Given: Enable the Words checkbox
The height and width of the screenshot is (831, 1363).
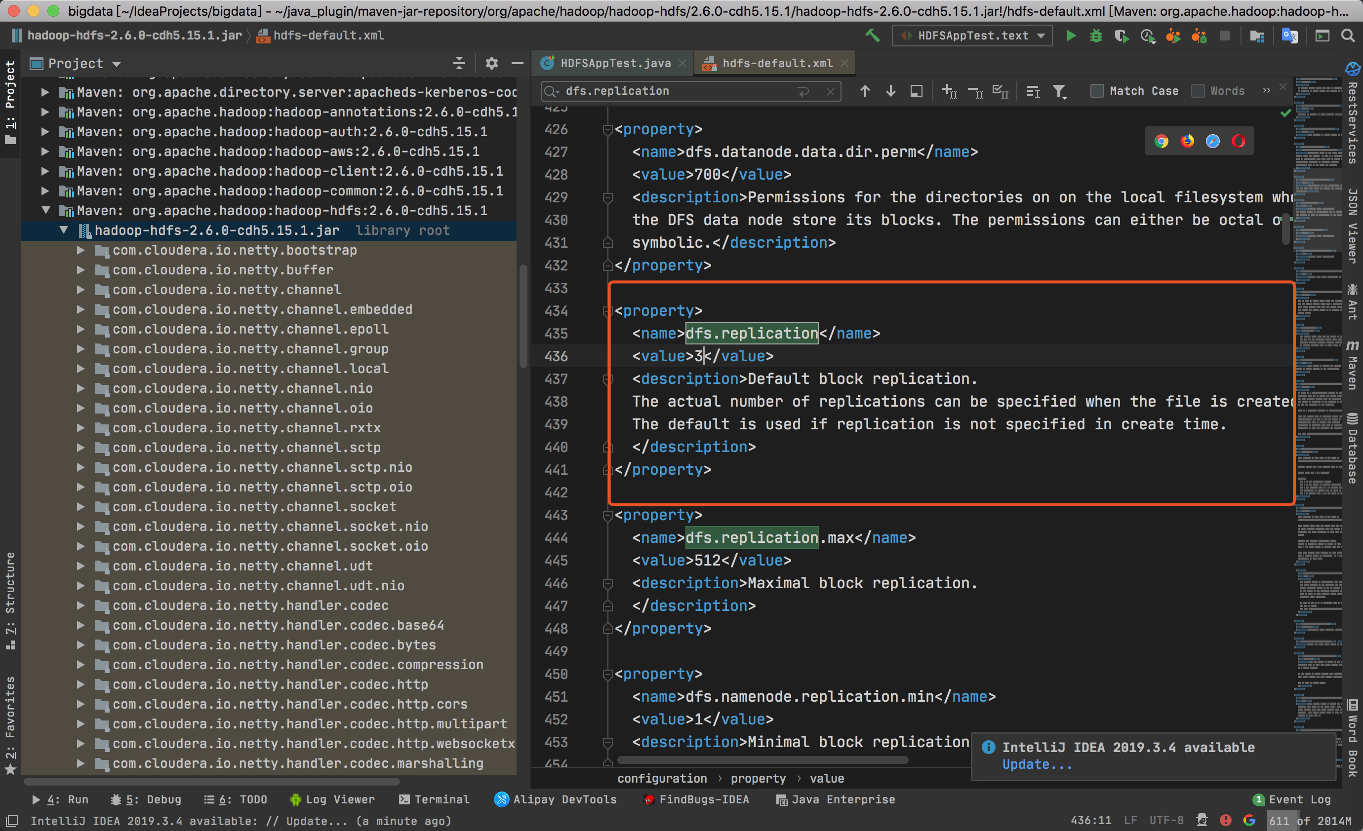Looking at the screenshot, I should 1198,91.
